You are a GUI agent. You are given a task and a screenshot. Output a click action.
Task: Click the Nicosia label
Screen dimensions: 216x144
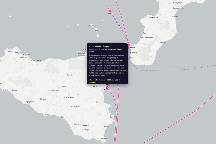[70, 75]
